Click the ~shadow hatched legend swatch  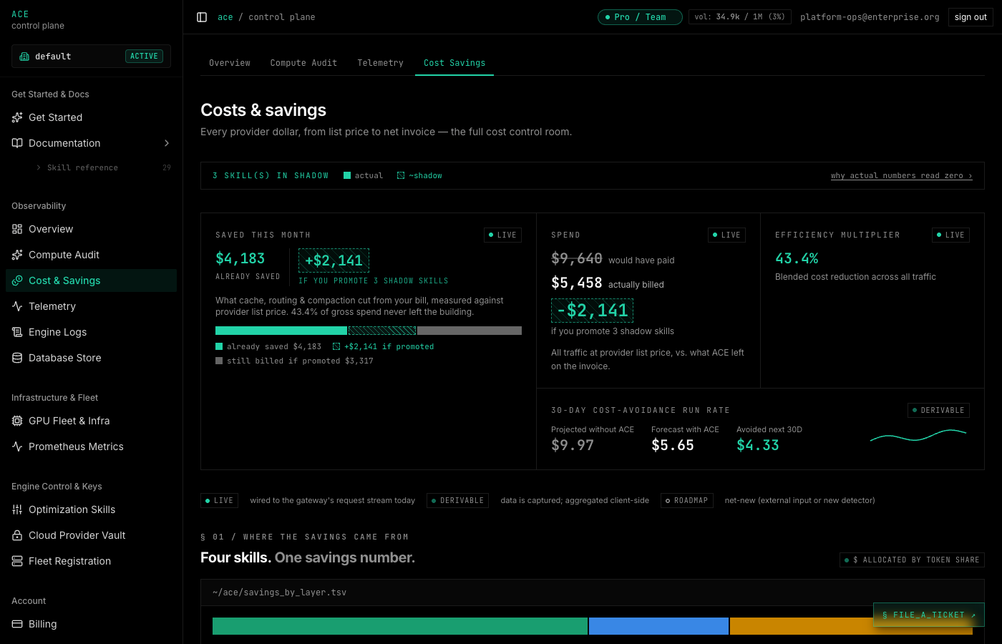(x=401, y=175)
